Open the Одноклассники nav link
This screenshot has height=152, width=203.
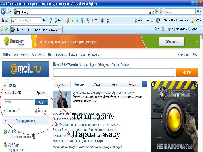pos(38,55)
